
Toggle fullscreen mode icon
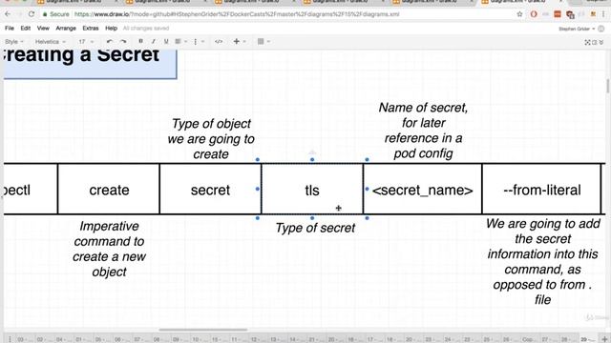[x=587, y=42]
